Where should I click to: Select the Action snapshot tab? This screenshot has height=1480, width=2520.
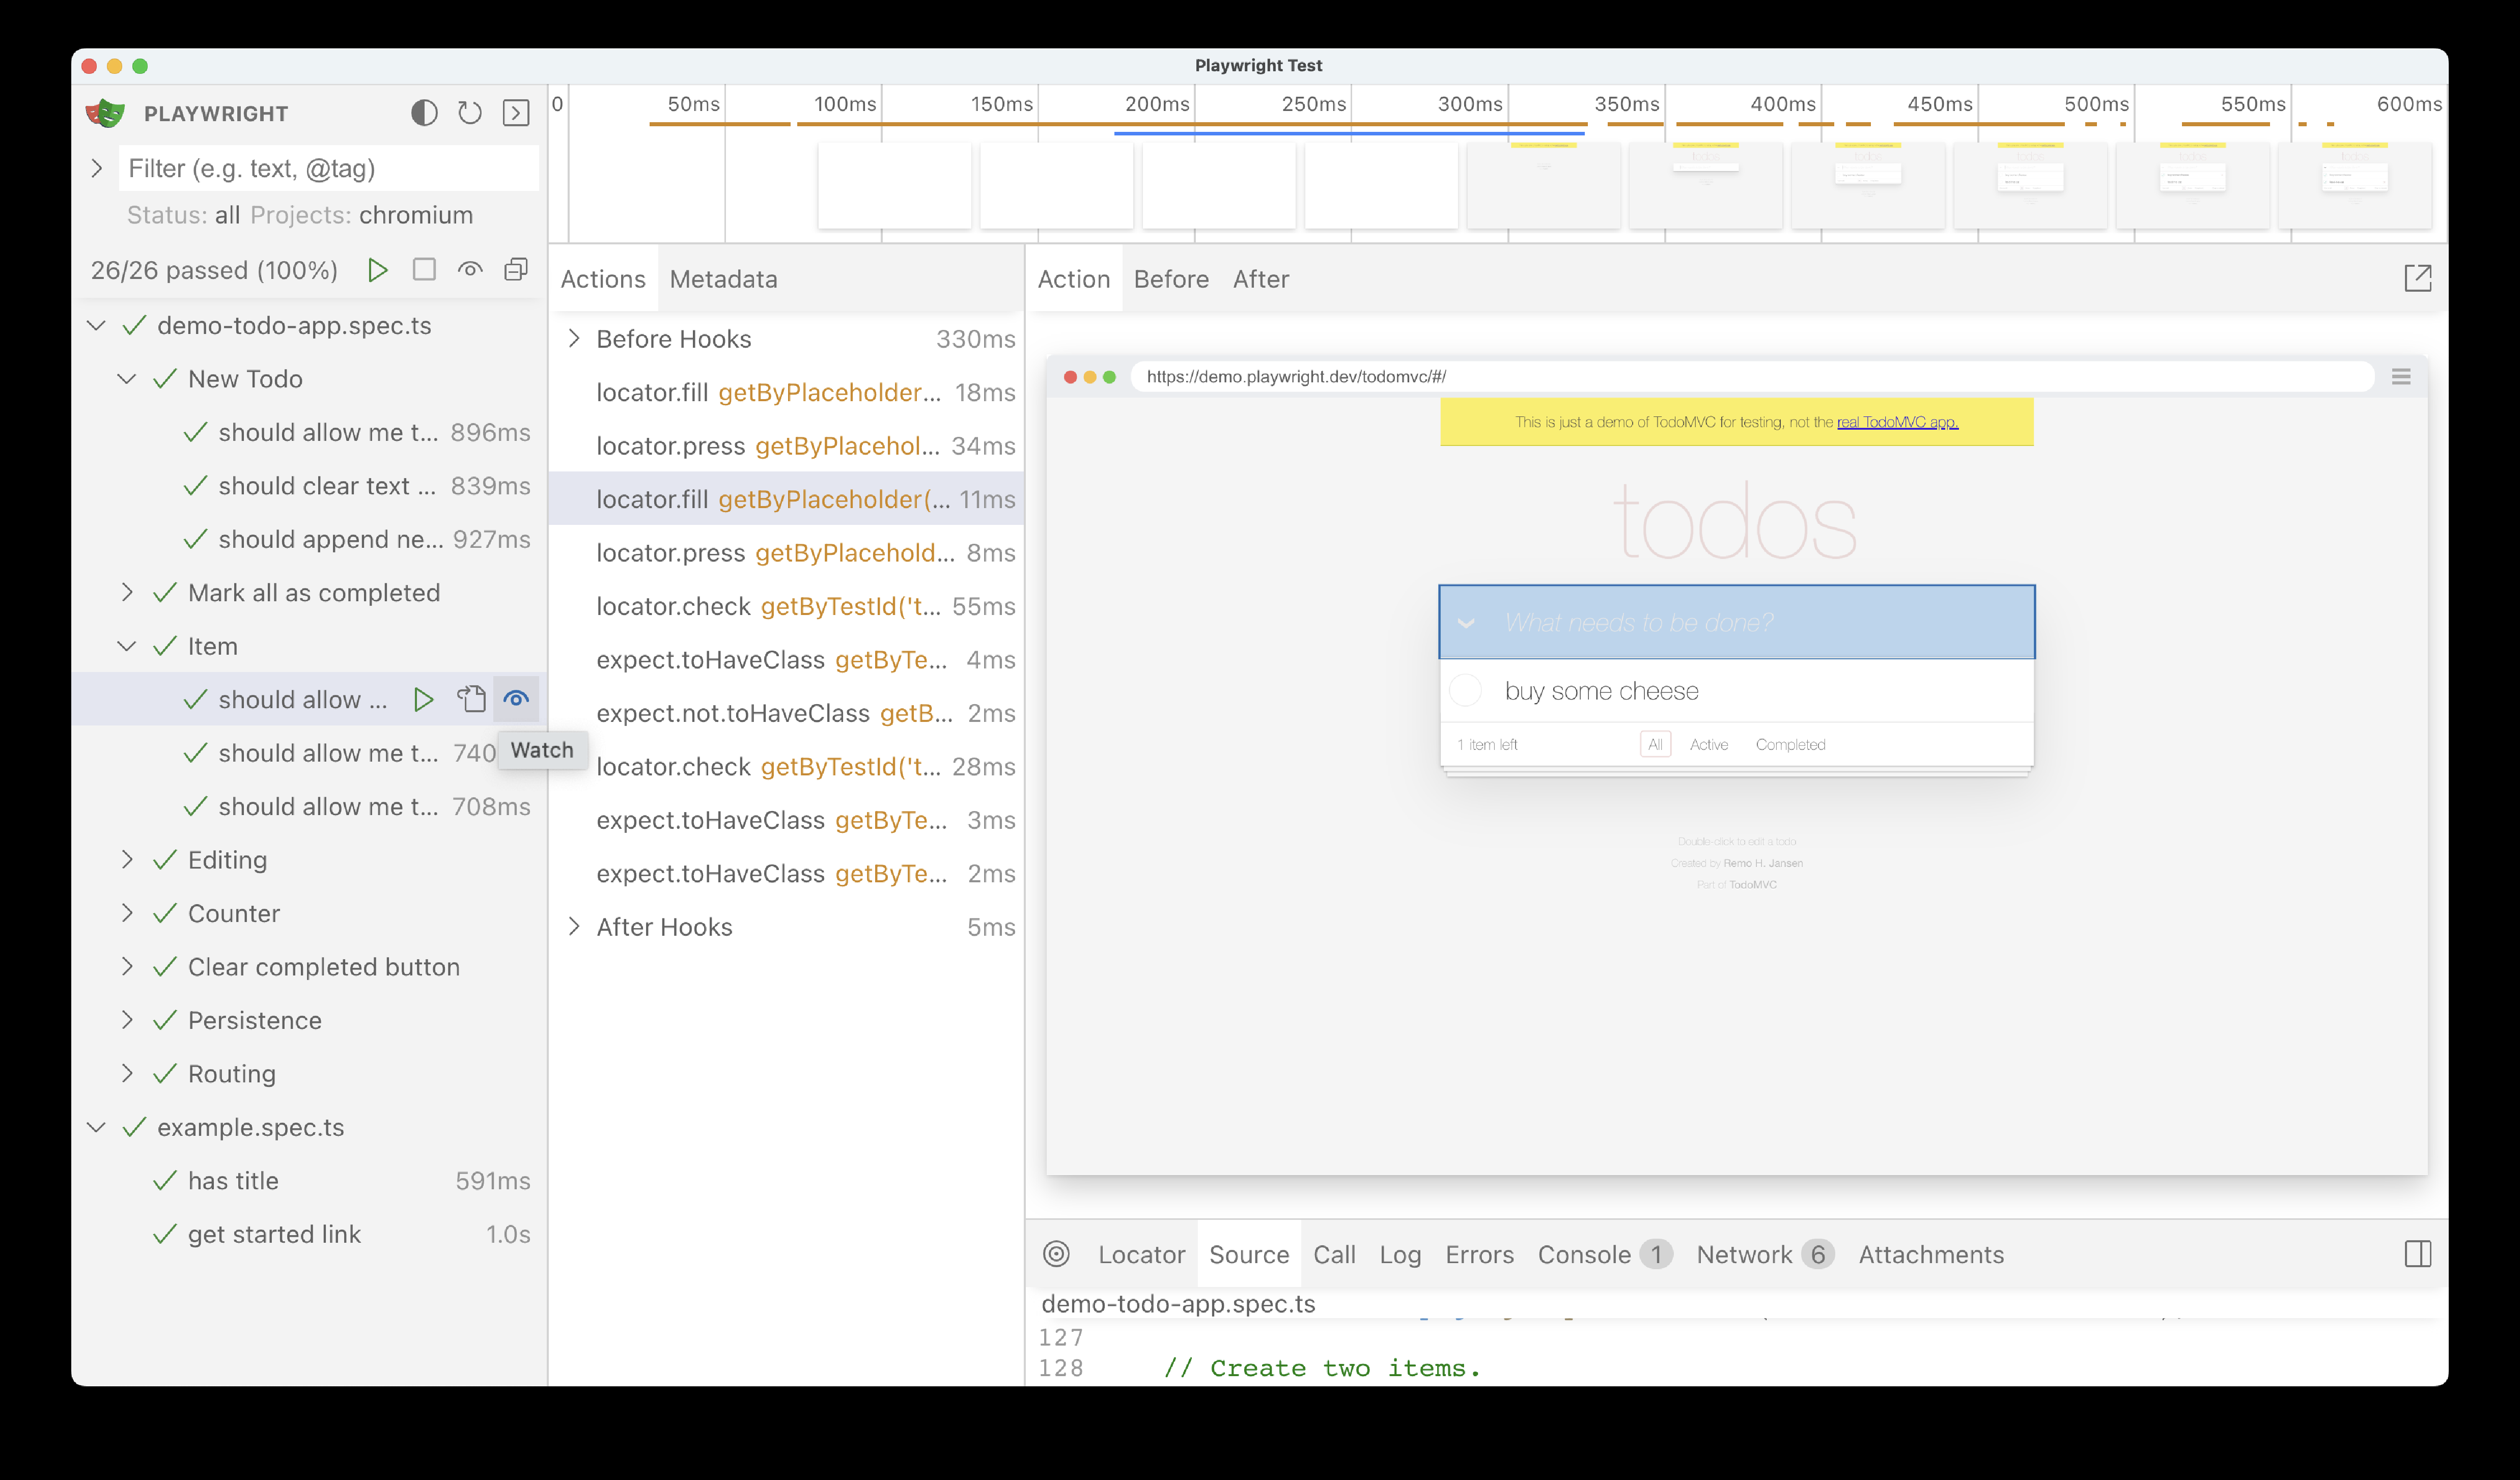tap(1074, 279)
